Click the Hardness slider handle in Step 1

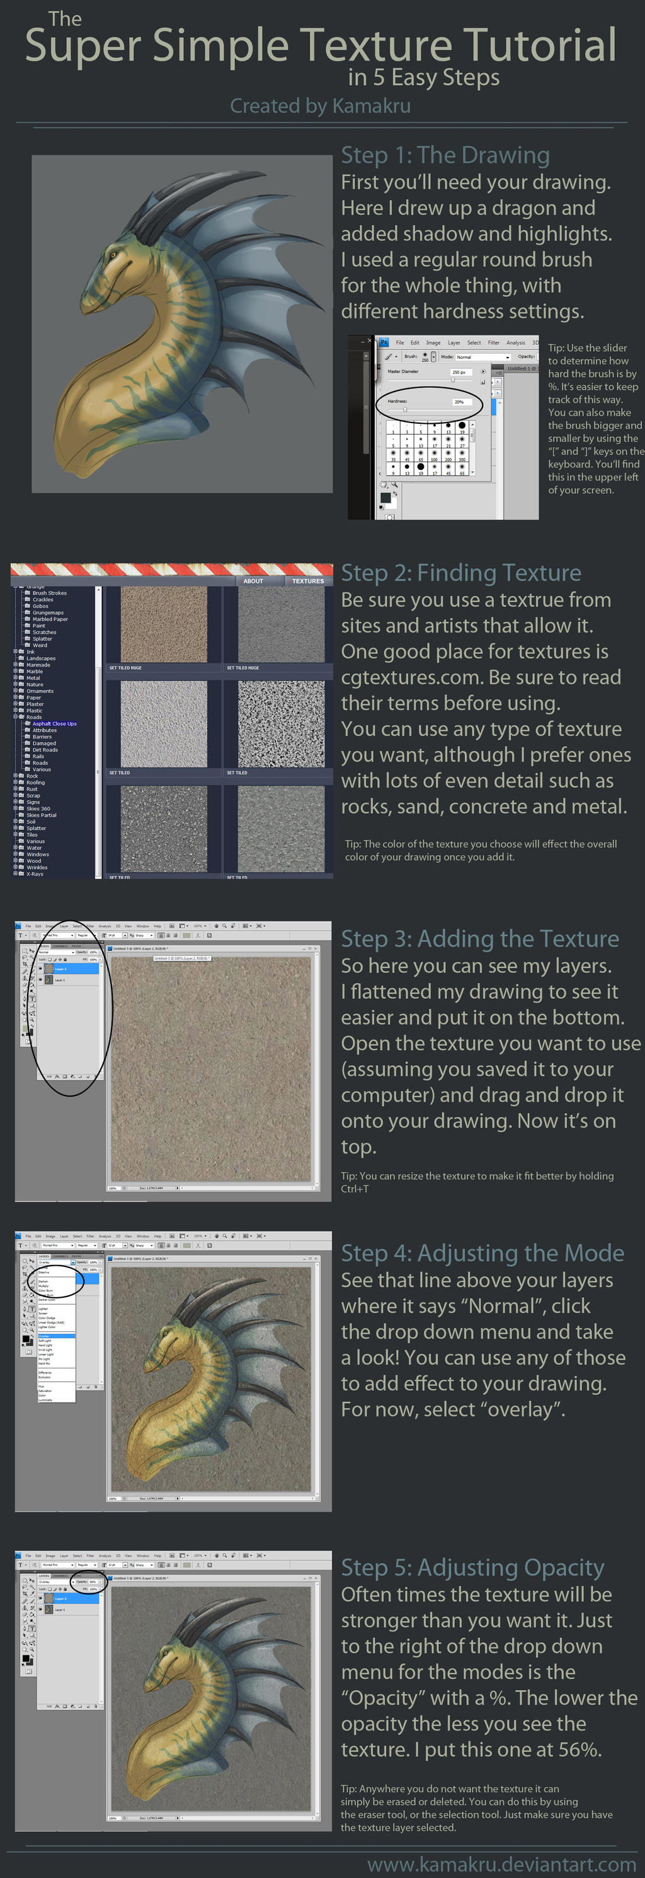click(406, 411)
